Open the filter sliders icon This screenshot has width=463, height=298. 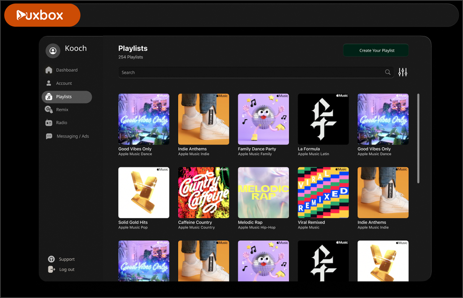(403, 72)
